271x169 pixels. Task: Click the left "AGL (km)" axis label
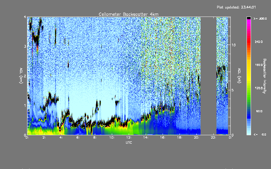tap(21, 76)
